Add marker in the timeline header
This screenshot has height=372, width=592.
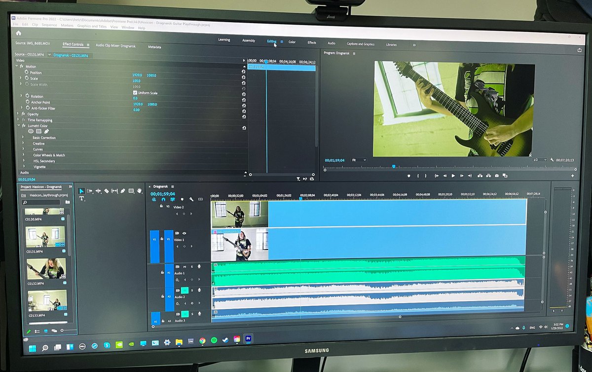(182, 200)
